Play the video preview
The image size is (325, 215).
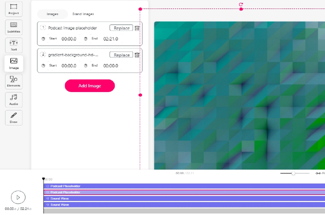18,197
